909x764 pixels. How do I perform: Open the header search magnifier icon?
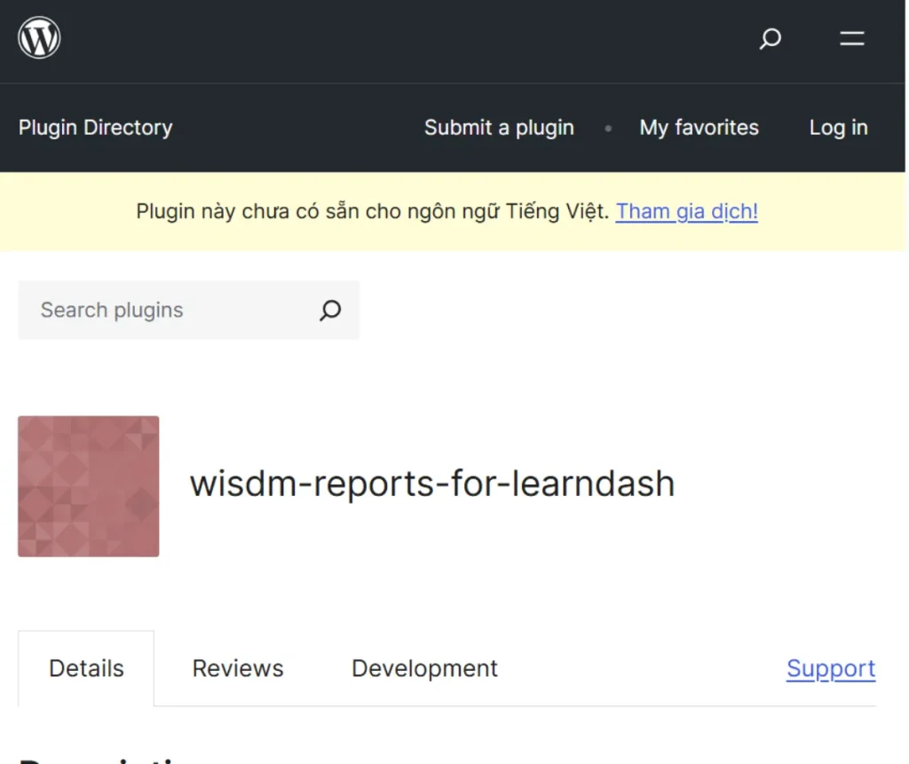click(771, 39)
